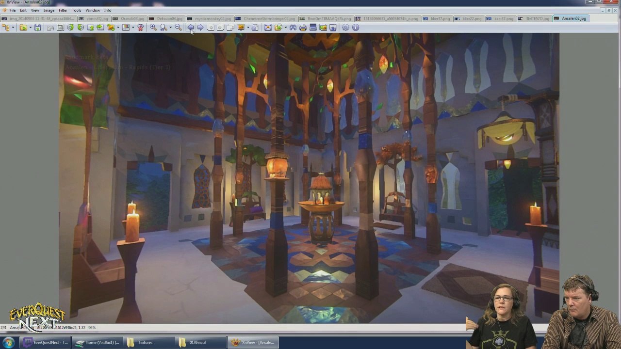Expand the convert icon dropdown arrow
Viewport: 621px width, 349px height.
pyautogui.click(x=118, y=28)
